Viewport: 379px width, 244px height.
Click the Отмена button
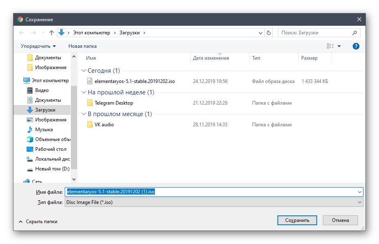(x=340, y=220)
